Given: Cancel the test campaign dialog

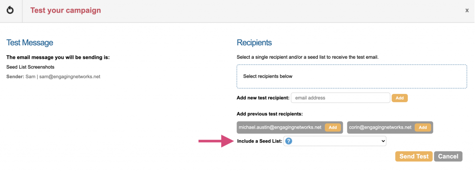Looking at the screenshot, I should [x=448, y=156].
